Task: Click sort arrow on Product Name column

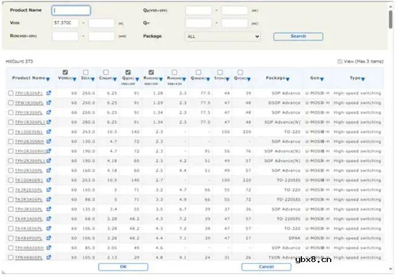Action: click(x=48, y=79)
